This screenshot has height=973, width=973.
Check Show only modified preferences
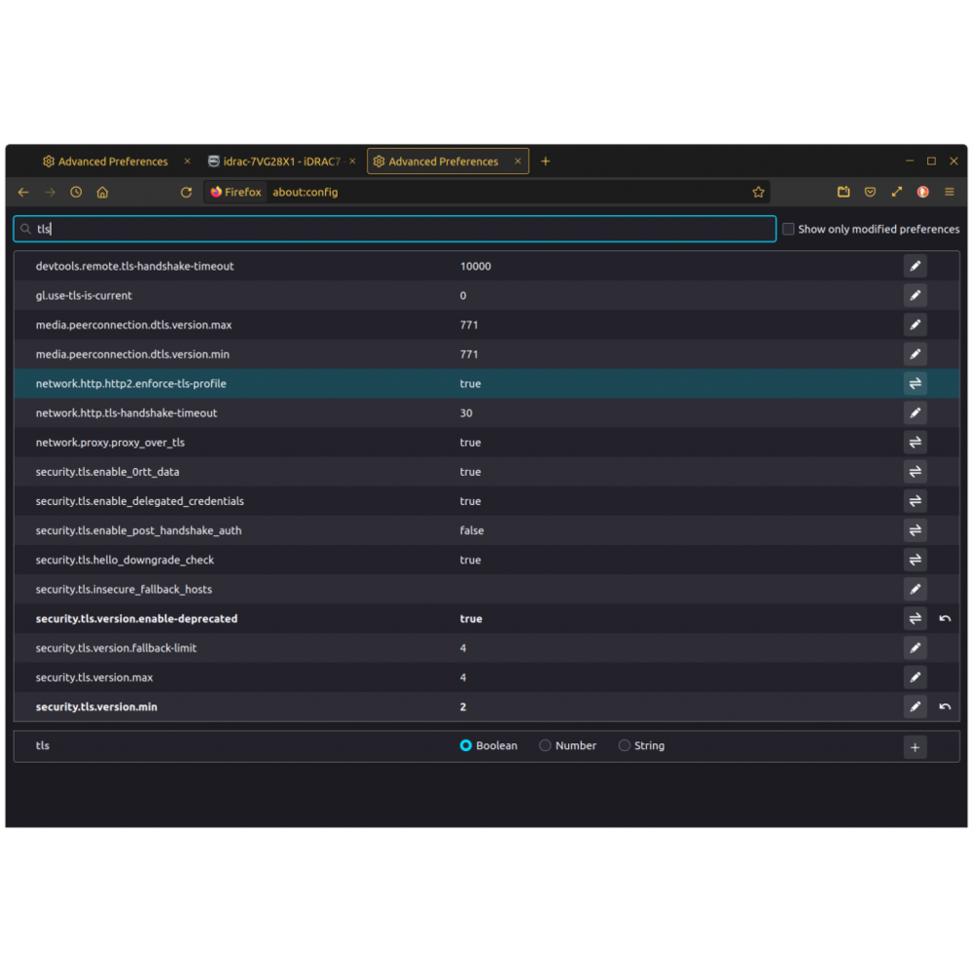coord(788,230)
